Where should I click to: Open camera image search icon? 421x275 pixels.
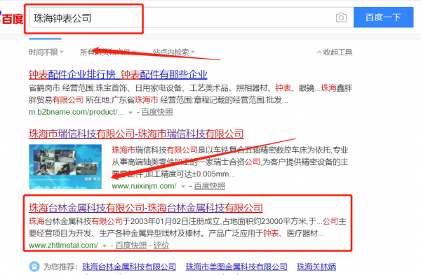341,17
